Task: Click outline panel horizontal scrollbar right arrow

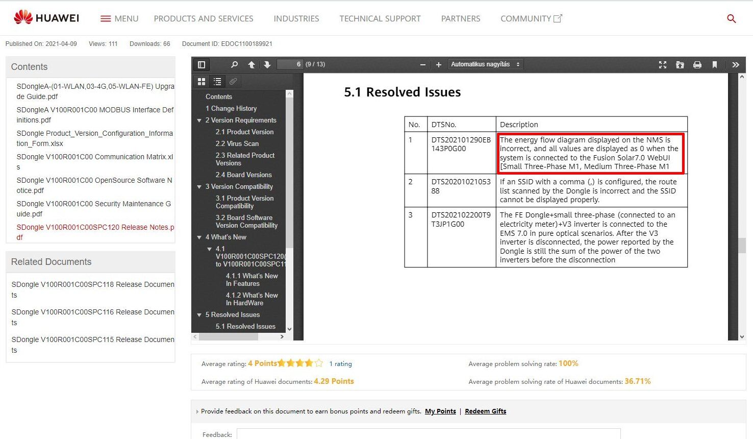Action: (282, 337)
